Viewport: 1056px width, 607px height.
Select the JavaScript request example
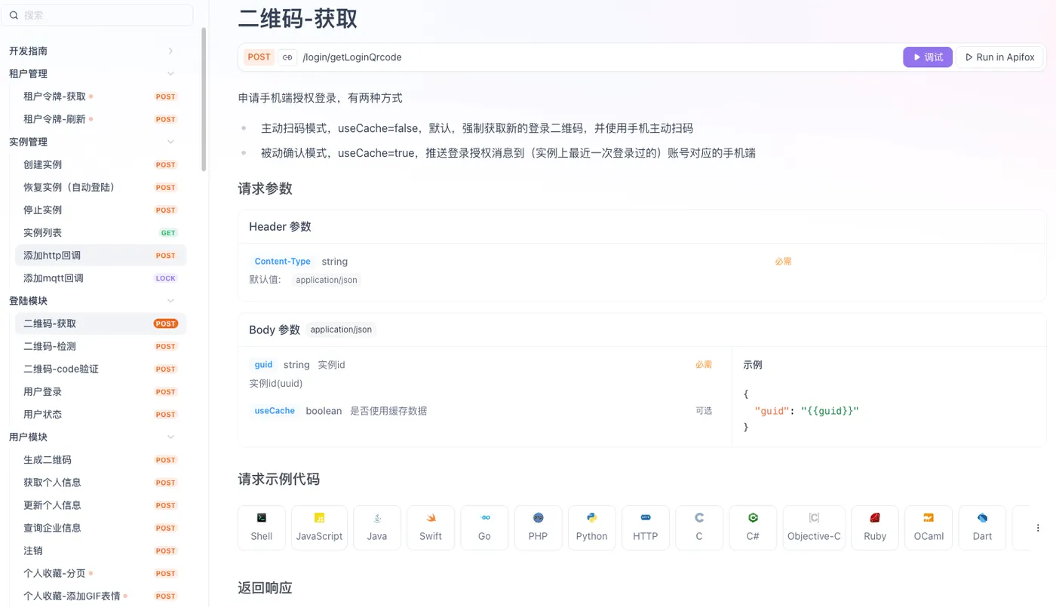tap(319, 527)
